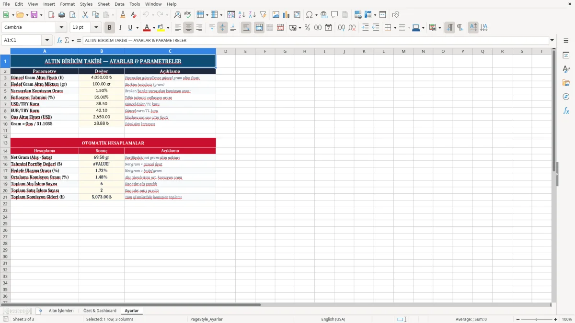Open the Borders dropdown arrow

coord(395,28)
